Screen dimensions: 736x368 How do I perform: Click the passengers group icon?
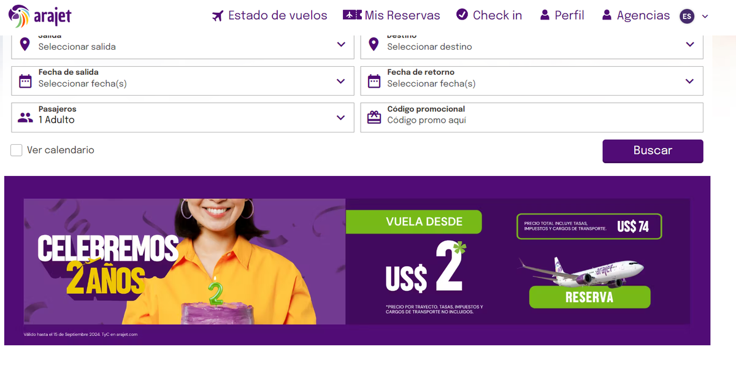(25, 118)
